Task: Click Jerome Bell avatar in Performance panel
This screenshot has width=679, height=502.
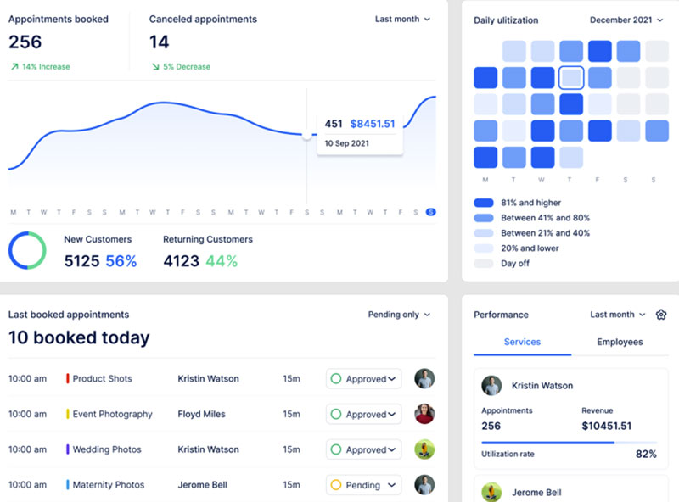Action: [x=491, y=492]
